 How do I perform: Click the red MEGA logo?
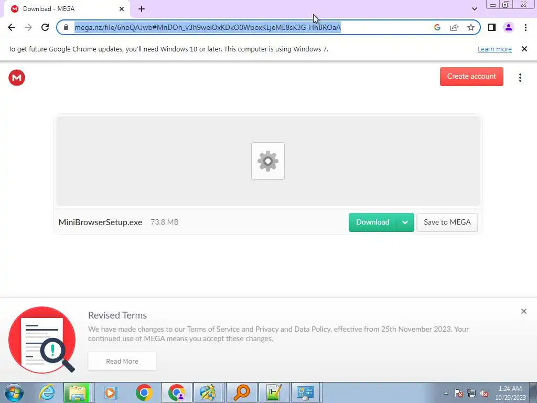(17, 78)
